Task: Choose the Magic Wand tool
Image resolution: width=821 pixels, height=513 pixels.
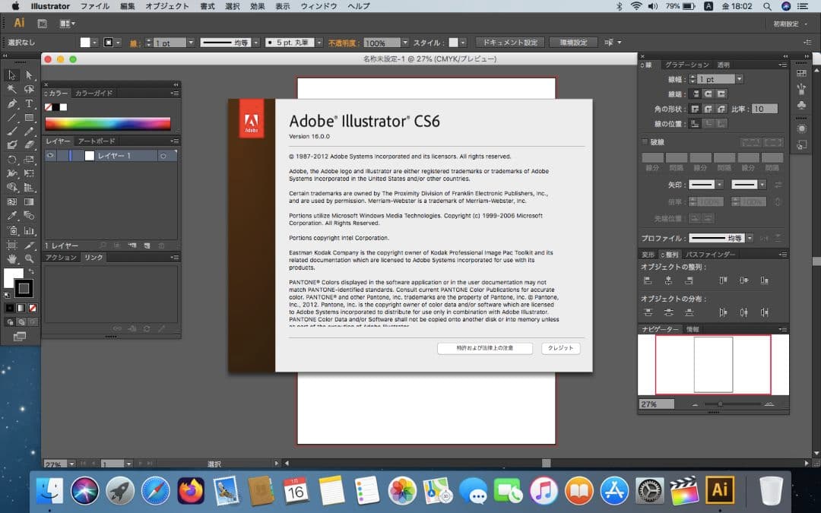Action: pos(12,89)
